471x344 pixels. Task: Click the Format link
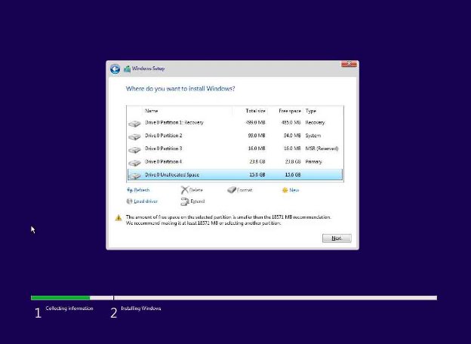pos(245,190)
